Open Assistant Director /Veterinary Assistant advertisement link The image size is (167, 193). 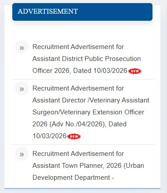tap(91, 100)
